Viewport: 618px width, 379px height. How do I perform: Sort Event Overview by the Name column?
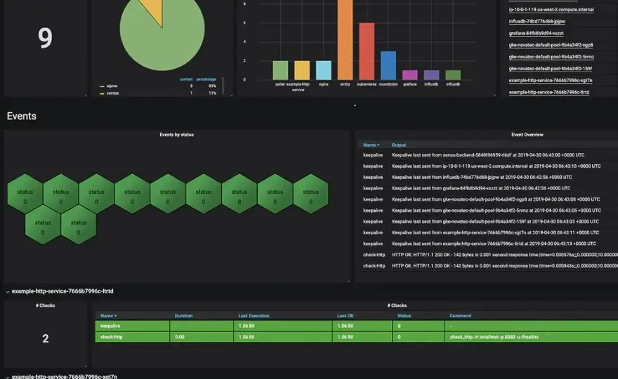[x=371, y=145]
